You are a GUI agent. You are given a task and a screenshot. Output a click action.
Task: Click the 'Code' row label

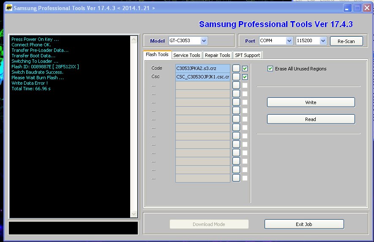pos(157,68)
